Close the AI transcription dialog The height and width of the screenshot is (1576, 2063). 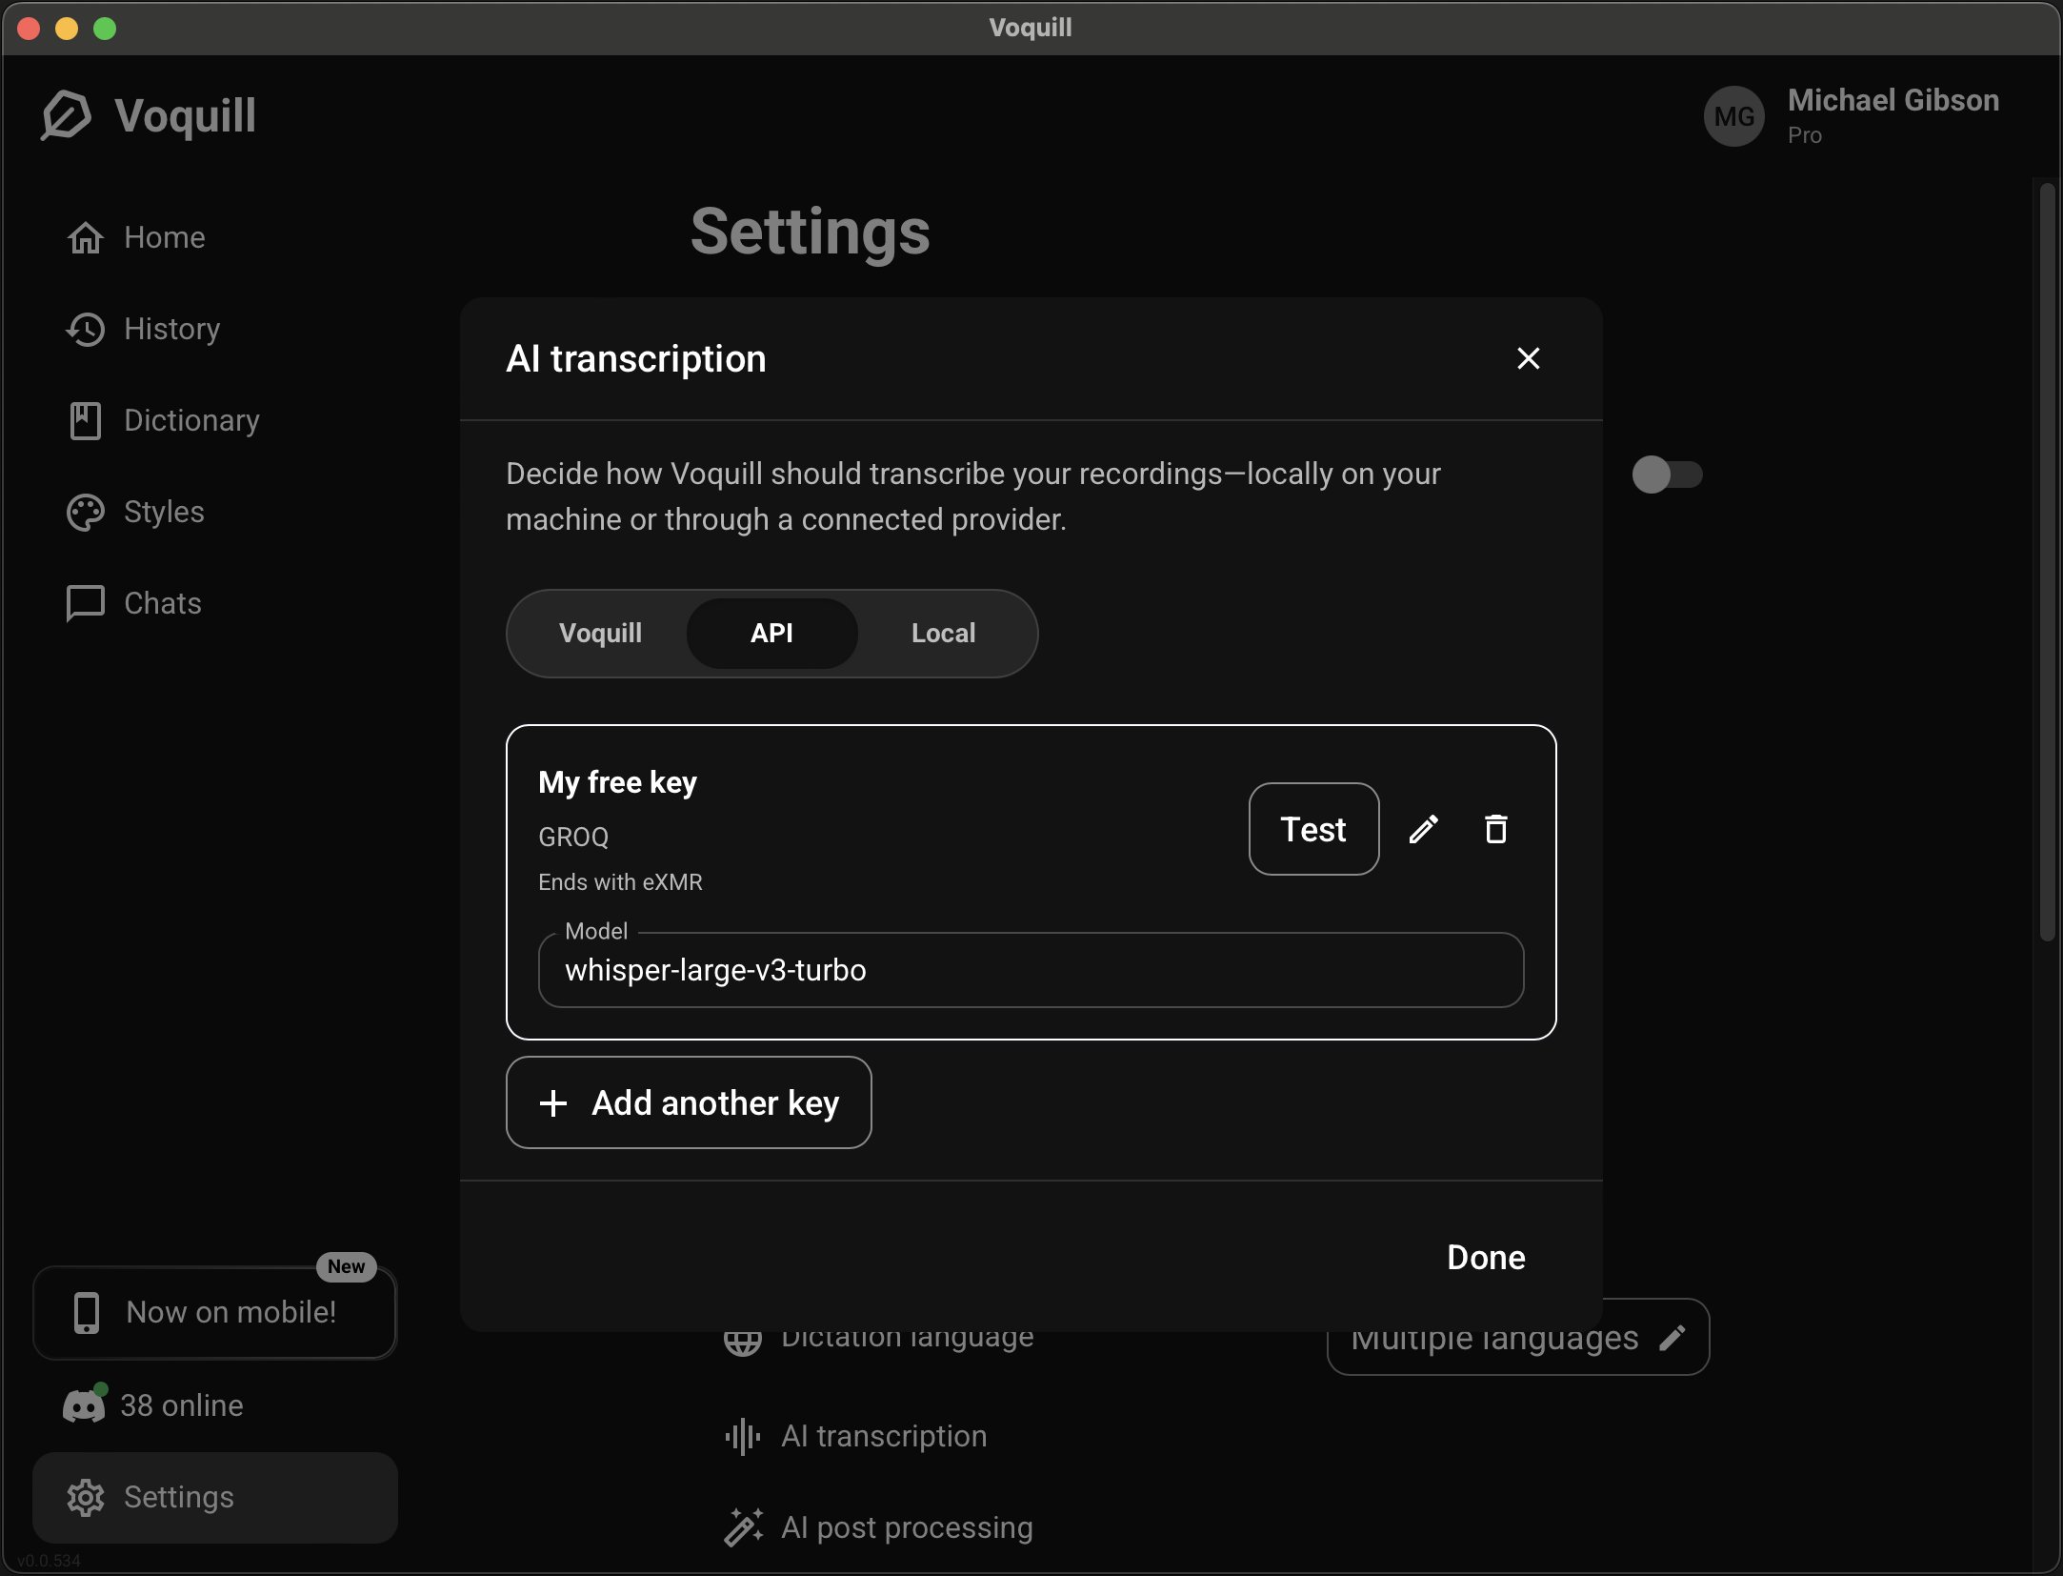pyautogui.click(x=1528, y=359)
